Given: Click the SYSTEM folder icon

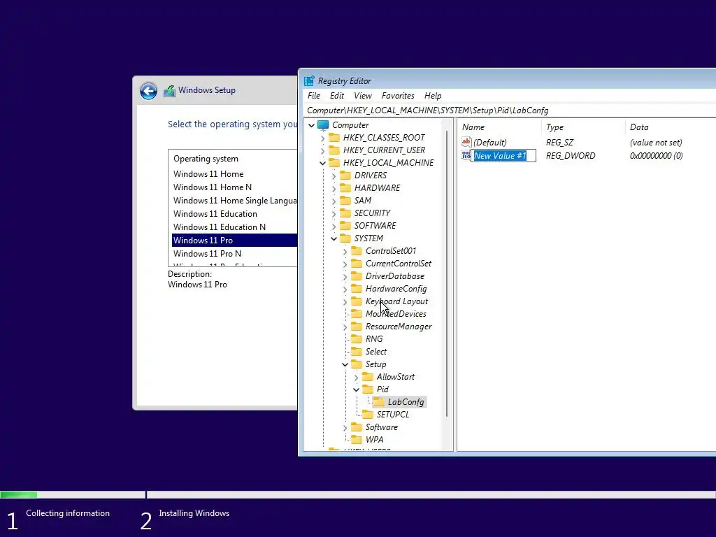Looking at the screenshot, I should 345,238.
